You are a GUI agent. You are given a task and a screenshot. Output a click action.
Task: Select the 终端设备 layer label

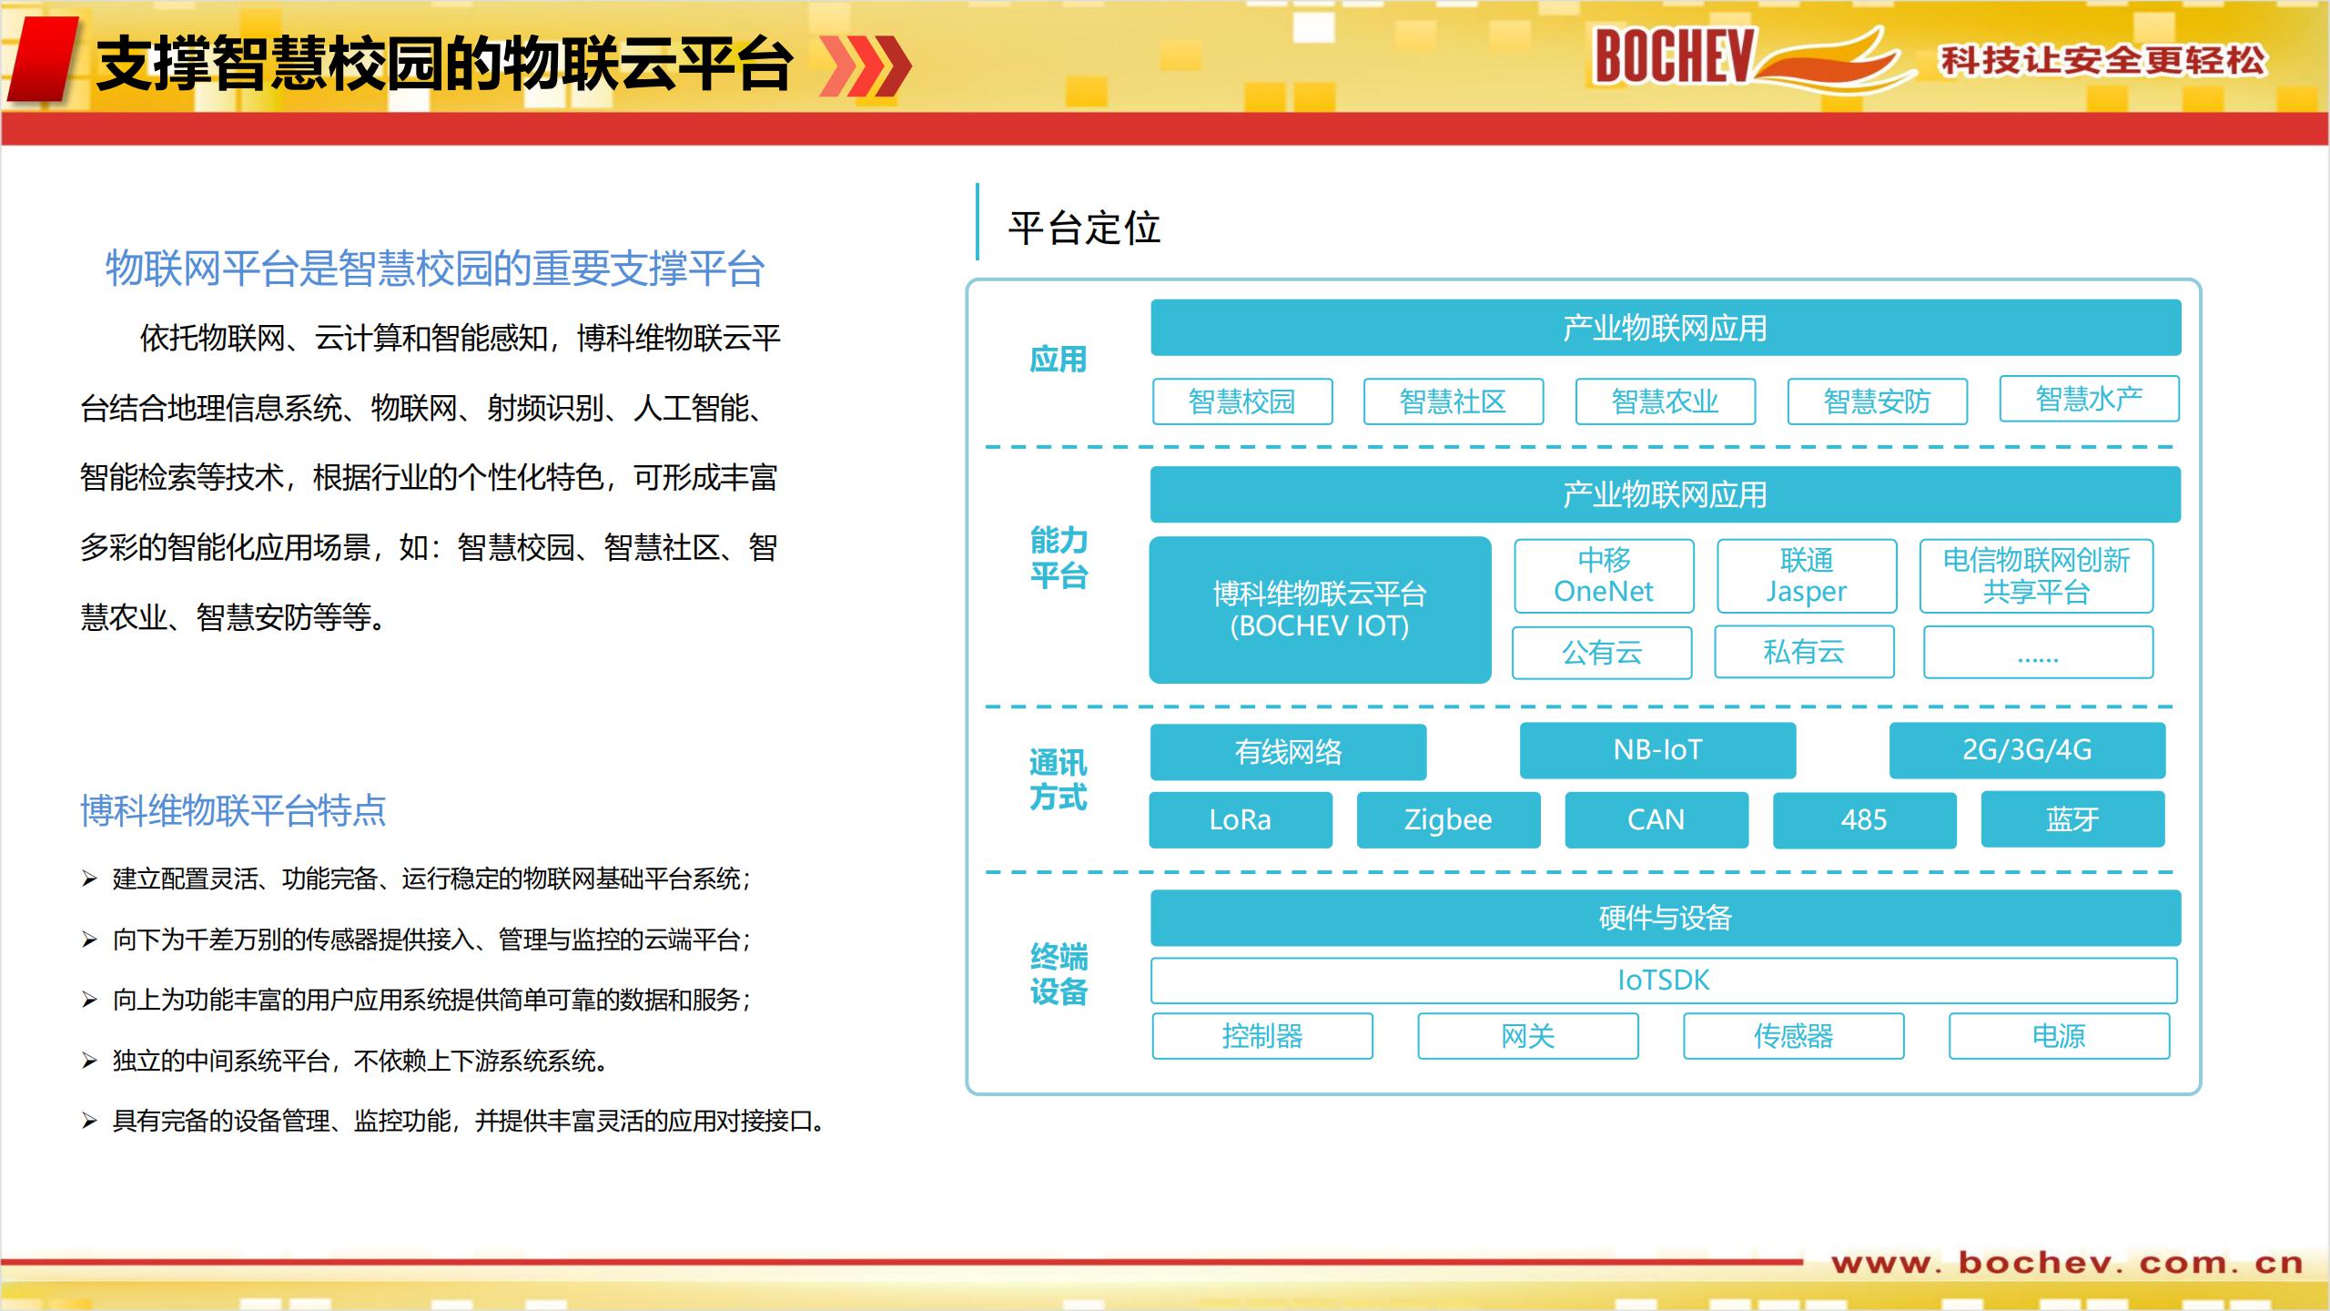pyautogui.click(x=1059, y=974)
